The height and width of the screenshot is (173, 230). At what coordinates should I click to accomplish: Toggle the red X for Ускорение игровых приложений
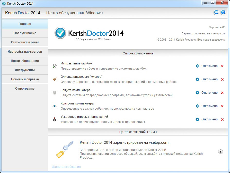pos(222,119)
